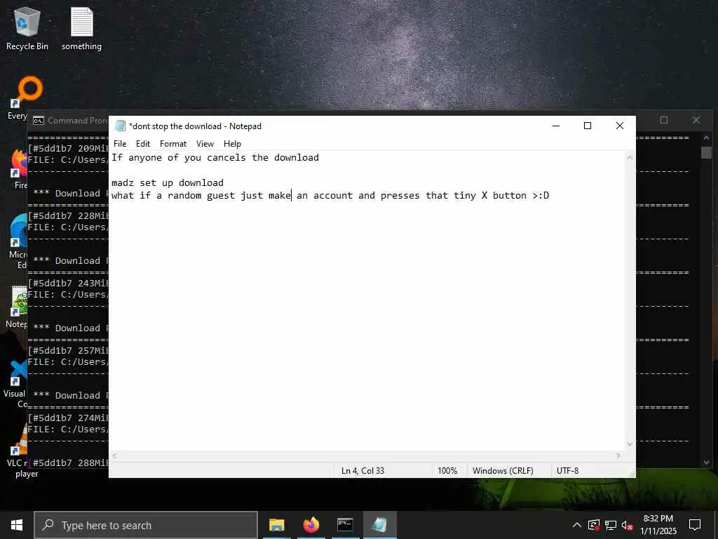Click the word 'button' in Notepad text
The image size is (718, 539).
point(509,196)
